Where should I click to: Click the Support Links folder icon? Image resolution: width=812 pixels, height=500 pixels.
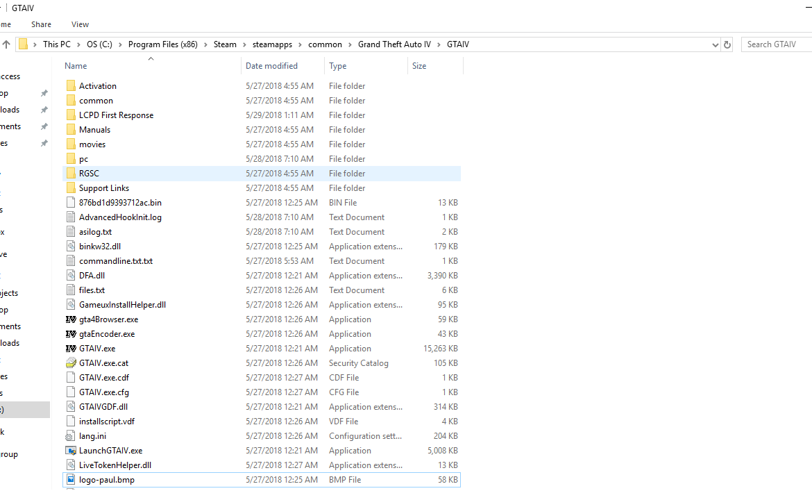71,187
